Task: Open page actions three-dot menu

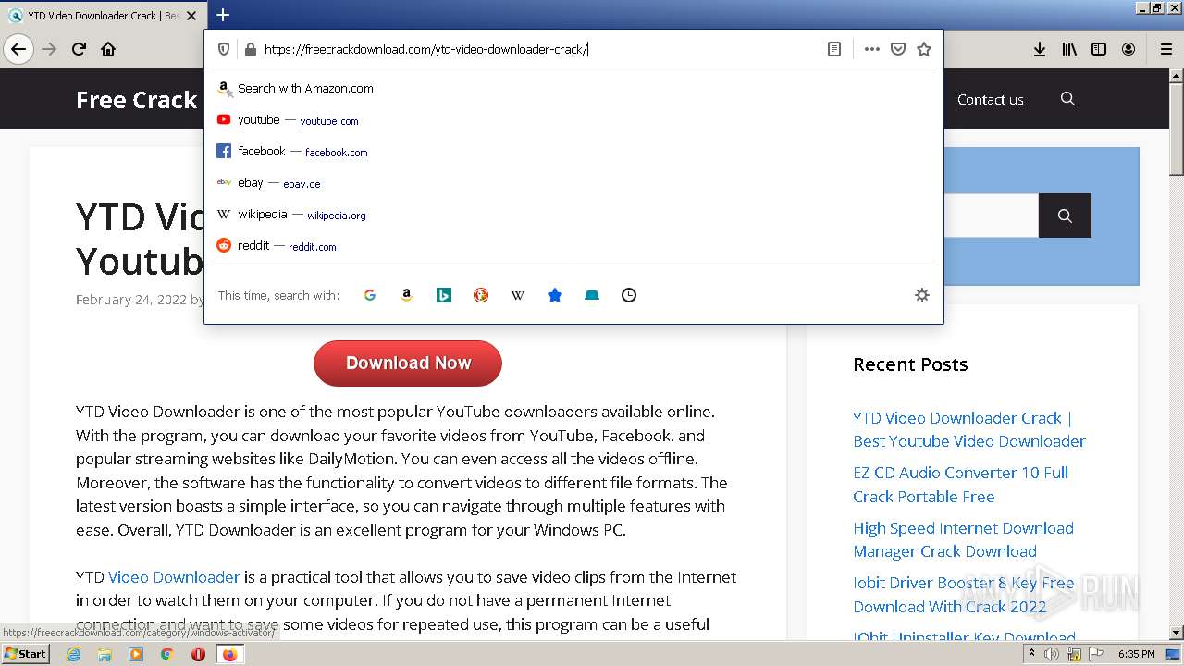Action: [871, 49]
